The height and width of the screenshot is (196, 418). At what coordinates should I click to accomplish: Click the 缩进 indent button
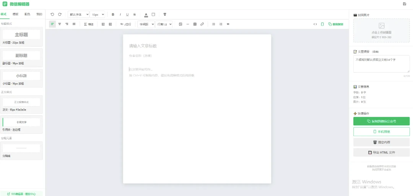(89, 24)
